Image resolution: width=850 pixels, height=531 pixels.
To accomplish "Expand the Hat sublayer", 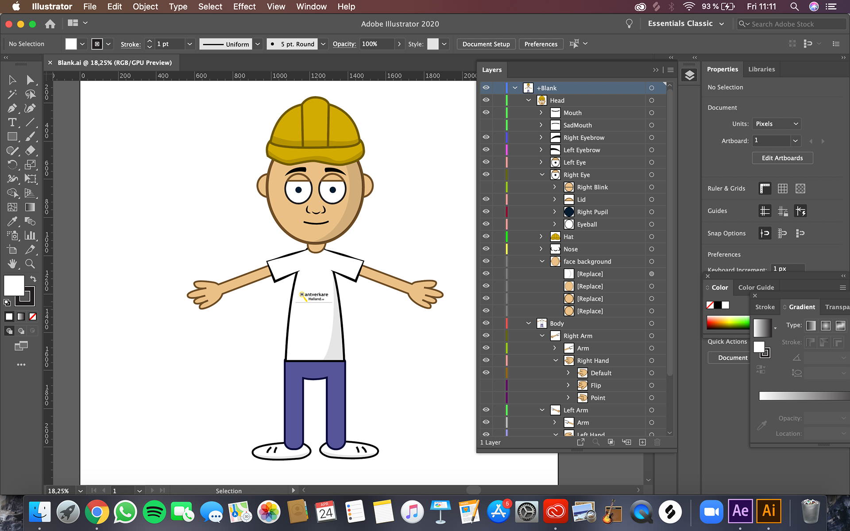I will tap(541, 236).
